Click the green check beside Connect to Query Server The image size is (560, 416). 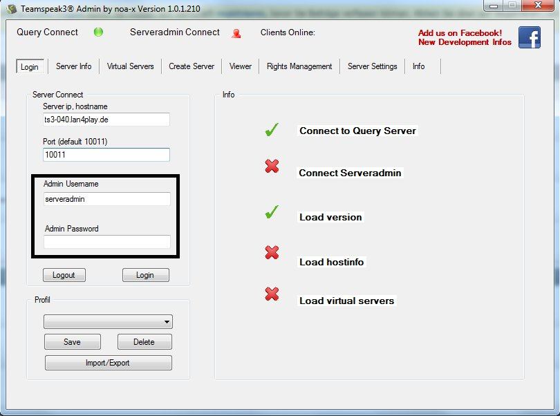pos(272,130)
